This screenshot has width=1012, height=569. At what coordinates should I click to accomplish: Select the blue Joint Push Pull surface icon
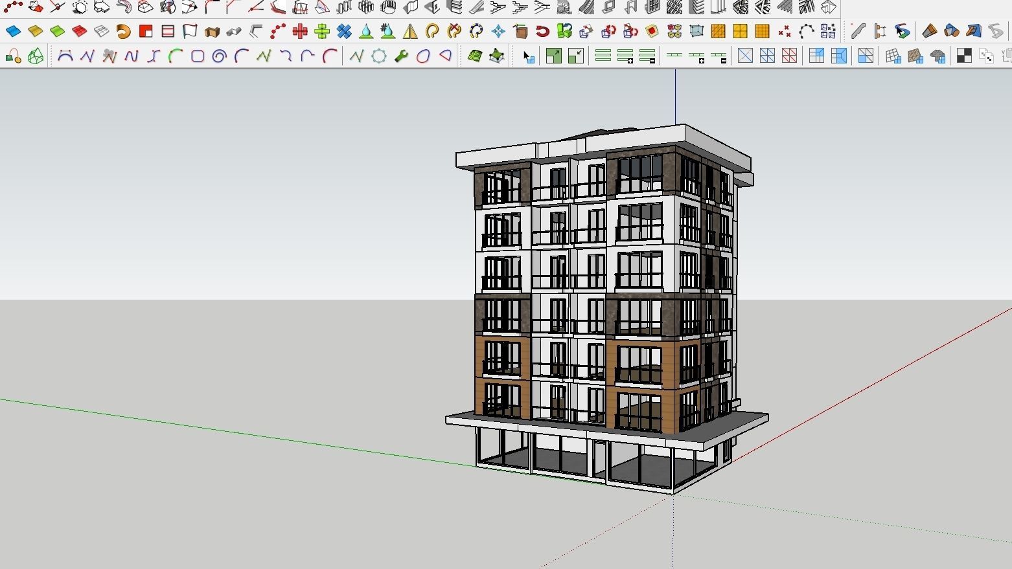[x=13, y=31]
